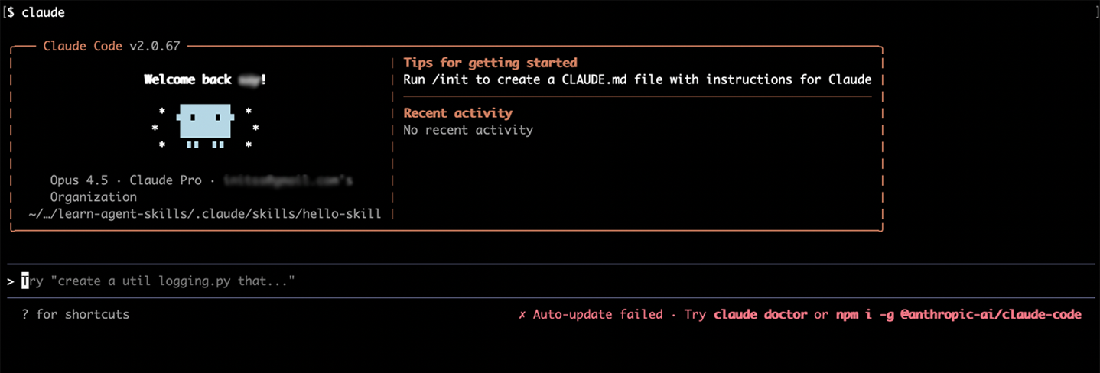Viewport: 1100px width, 373px height.
Task: Click the "No recent activity" text
Action: (467, 130)
